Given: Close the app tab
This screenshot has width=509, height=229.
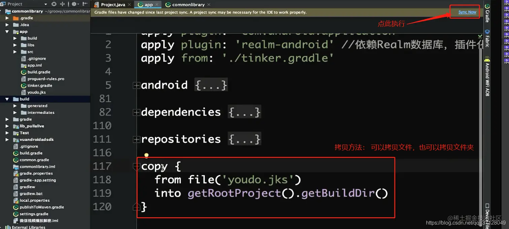Looking at the screenshot, I should point(157,5).
